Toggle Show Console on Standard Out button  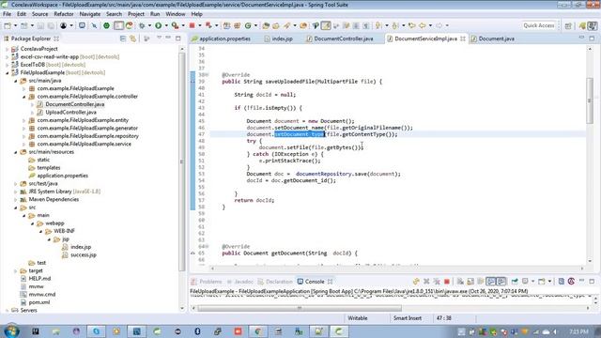pos(490,282)
